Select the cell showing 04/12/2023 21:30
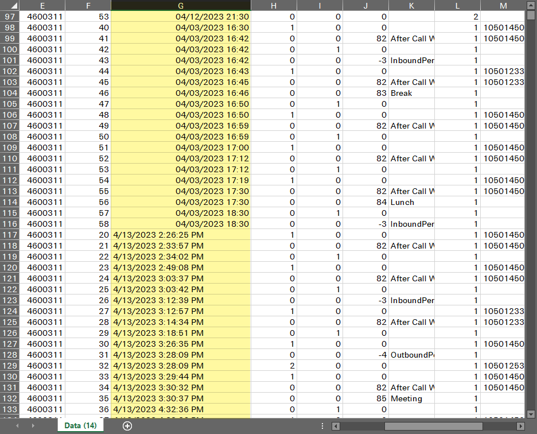 (180, 17)
